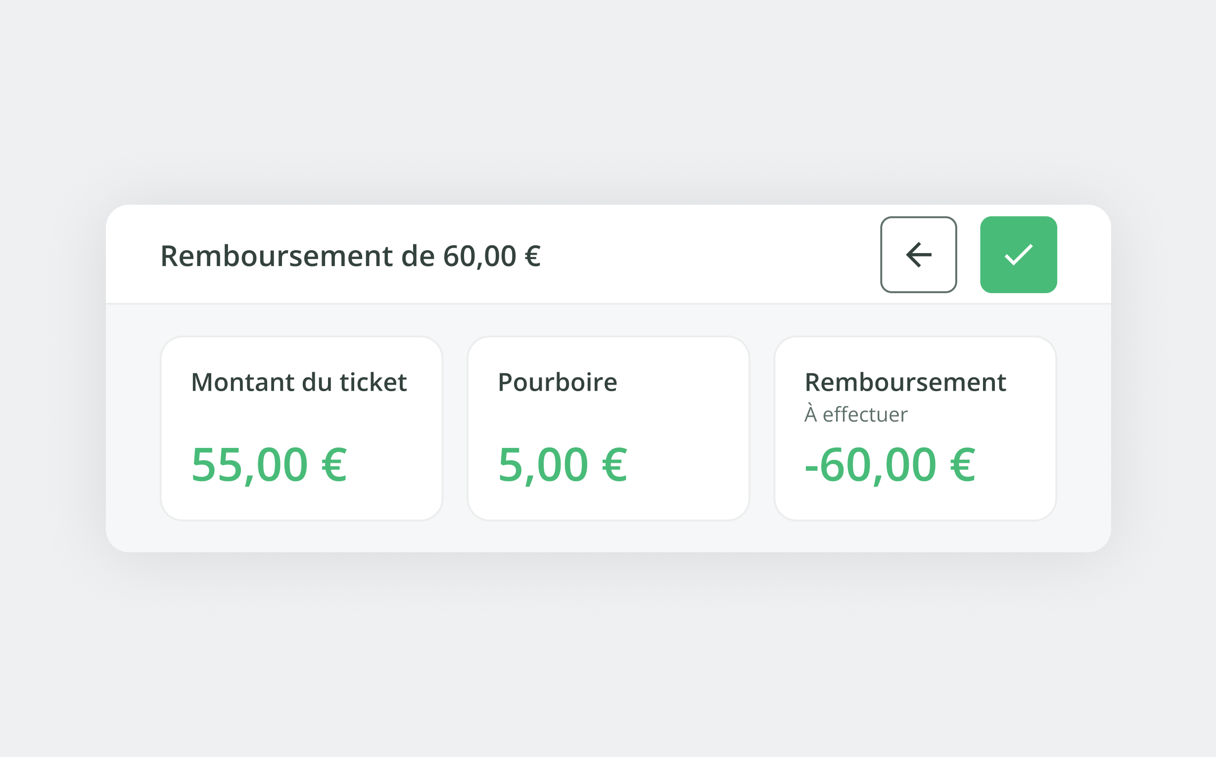Click the -60,00 € refund amount
Image resolution: width=1216 pixels, height=757 pixels.
pyautogui.click(x=890, y=465)
